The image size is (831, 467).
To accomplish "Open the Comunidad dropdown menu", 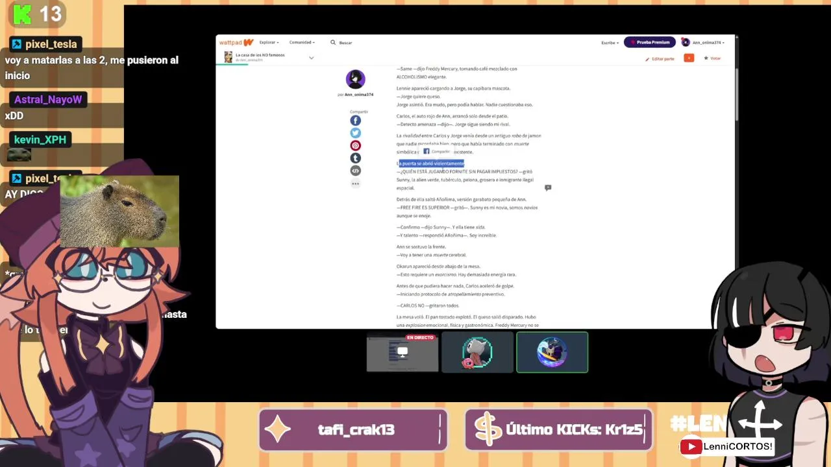I will pyautogui.click(x=302, y=42).
